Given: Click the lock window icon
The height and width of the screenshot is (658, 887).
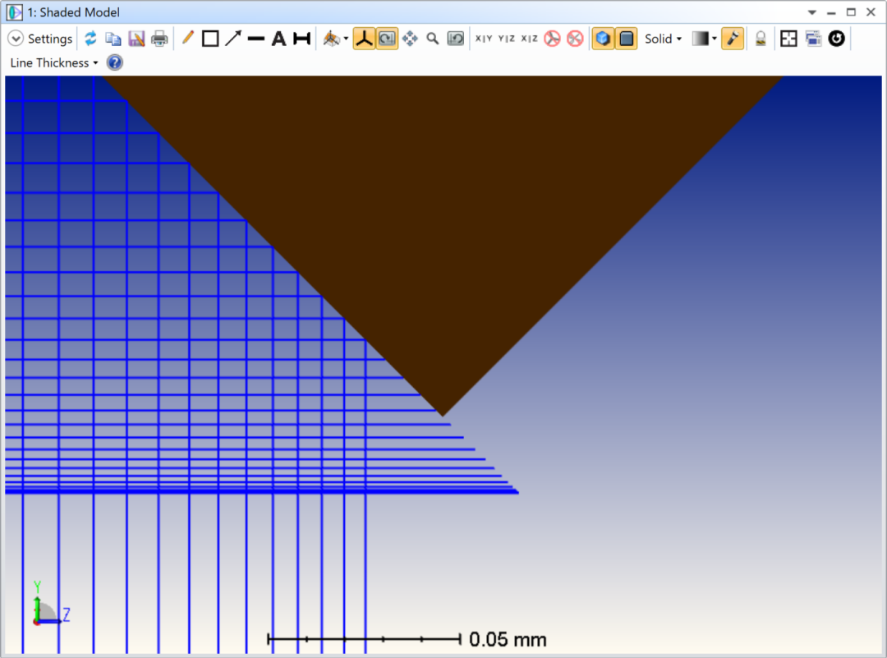Looking at the screenshot, I should click(761, 39).
